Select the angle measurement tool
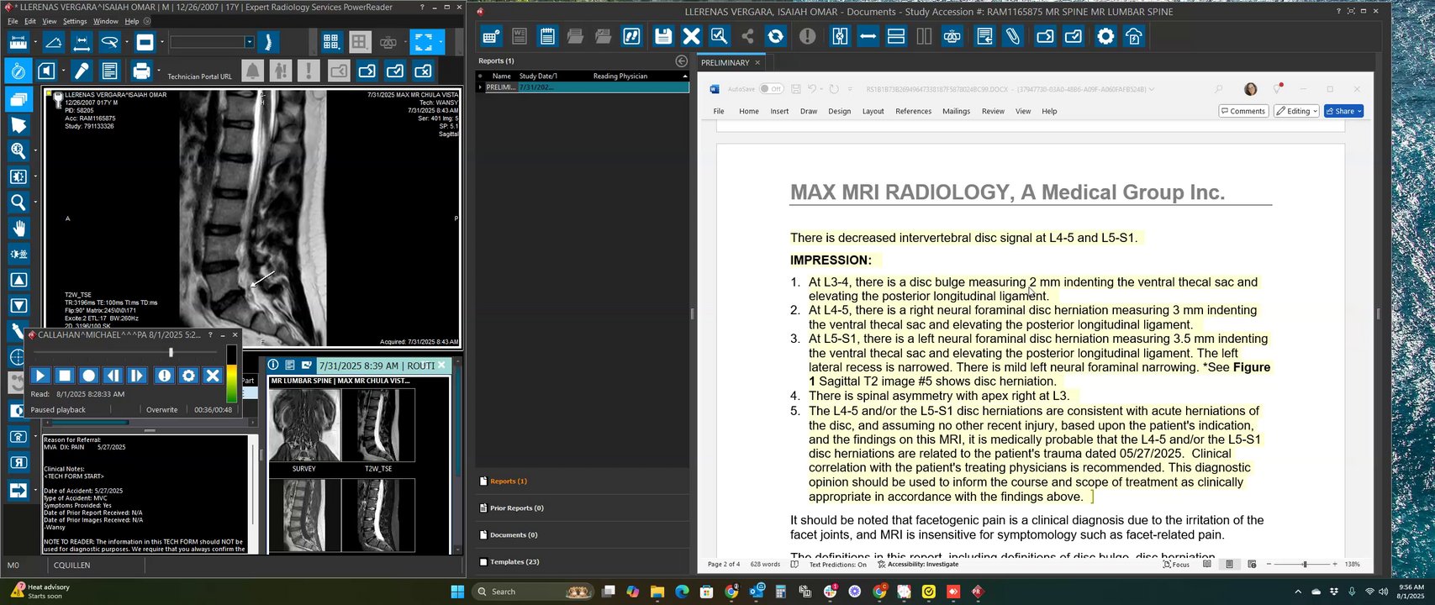The height and width of the screenshot is (605, 1435). [x=53, y=42]
